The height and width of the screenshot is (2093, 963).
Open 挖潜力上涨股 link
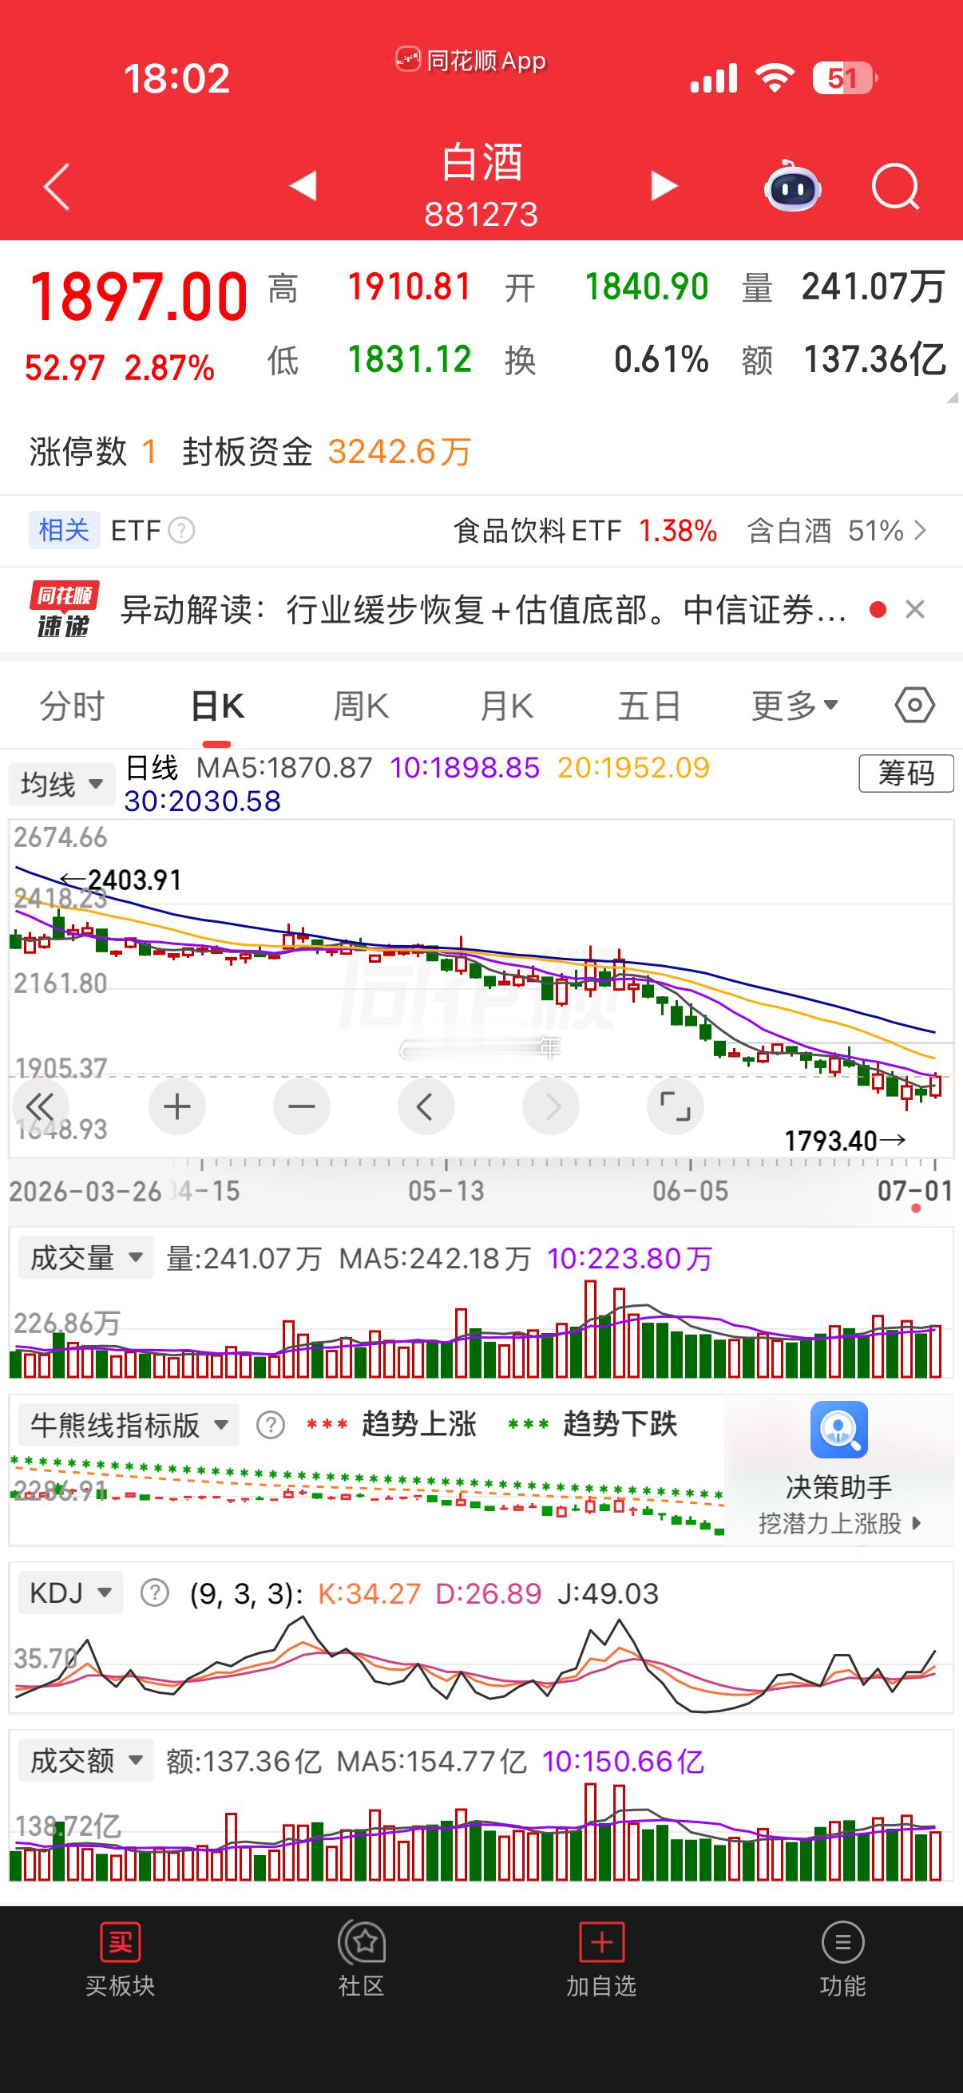[838, 1523]
